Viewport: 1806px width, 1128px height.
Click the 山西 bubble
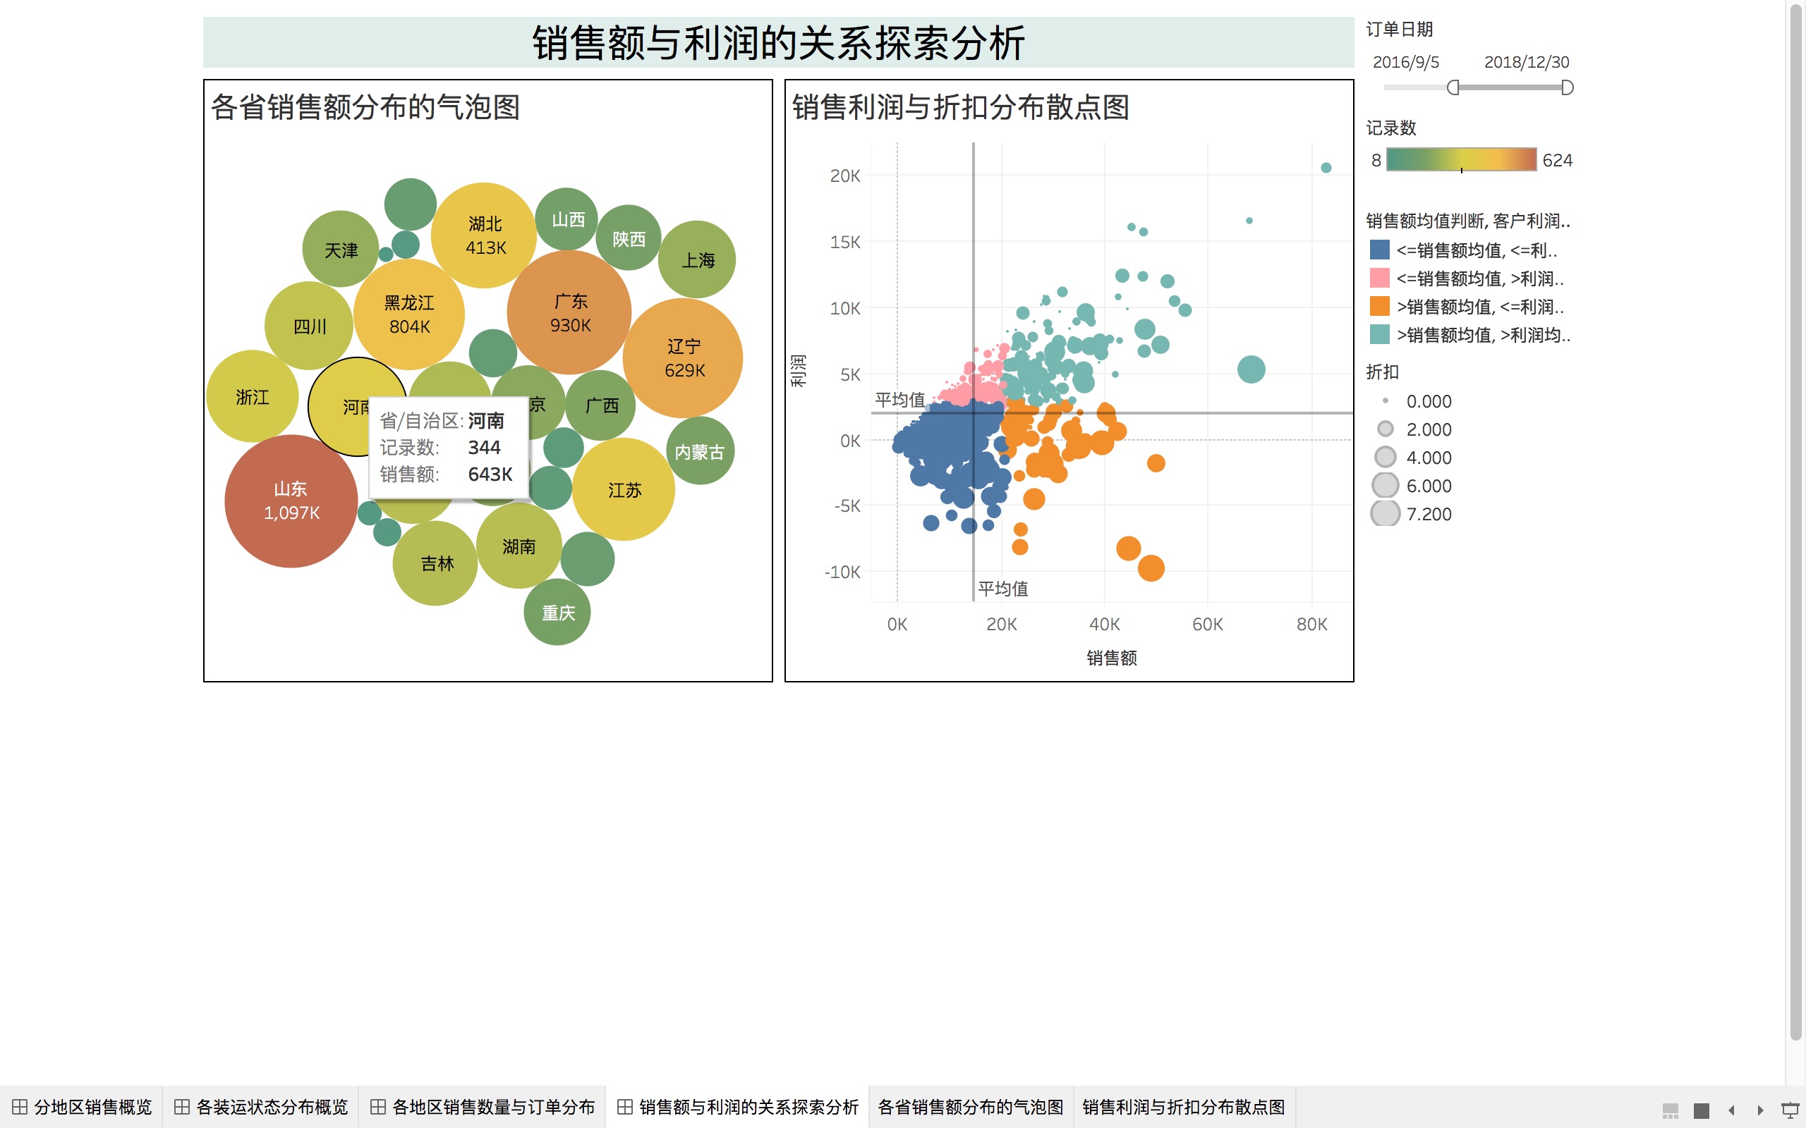pyautogui.click(x=567, y=219)
